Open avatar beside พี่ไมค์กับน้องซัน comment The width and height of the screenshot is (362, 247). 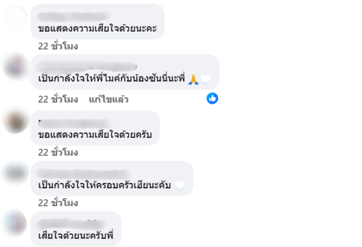tap(15, 67)
